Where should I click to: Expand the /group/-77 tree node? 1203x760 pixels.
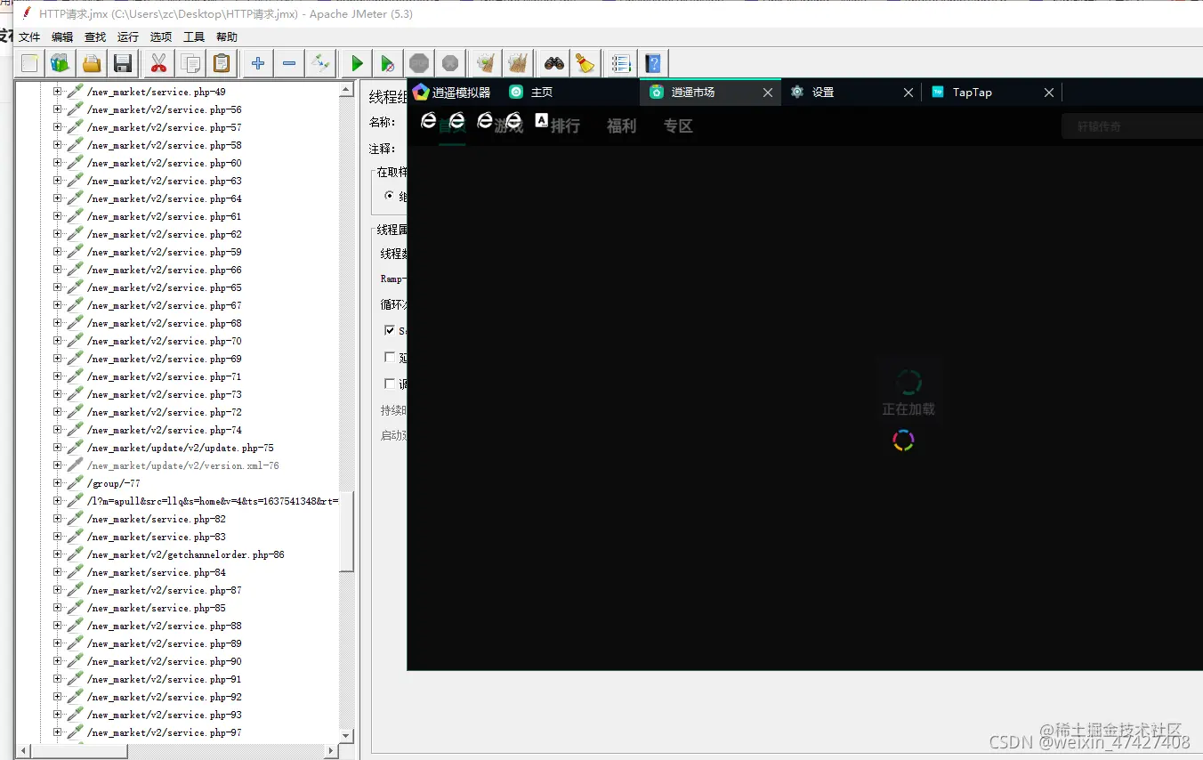point(58,483)
